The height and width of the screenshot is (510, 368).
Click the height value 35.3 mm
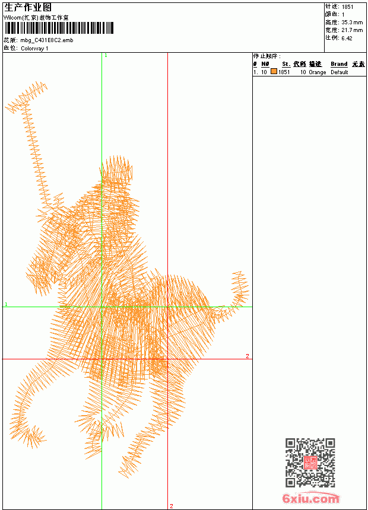[x=352, y=23]
